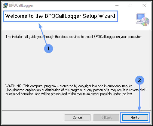This screenshot has height=126, width=153.
Task: Click the BPOCallLogger installer icon in title bar
Action: click(x=5, y=5)
